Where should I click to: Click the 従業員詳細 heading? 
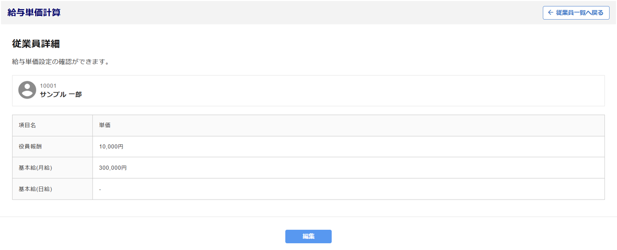click(36, 44)
